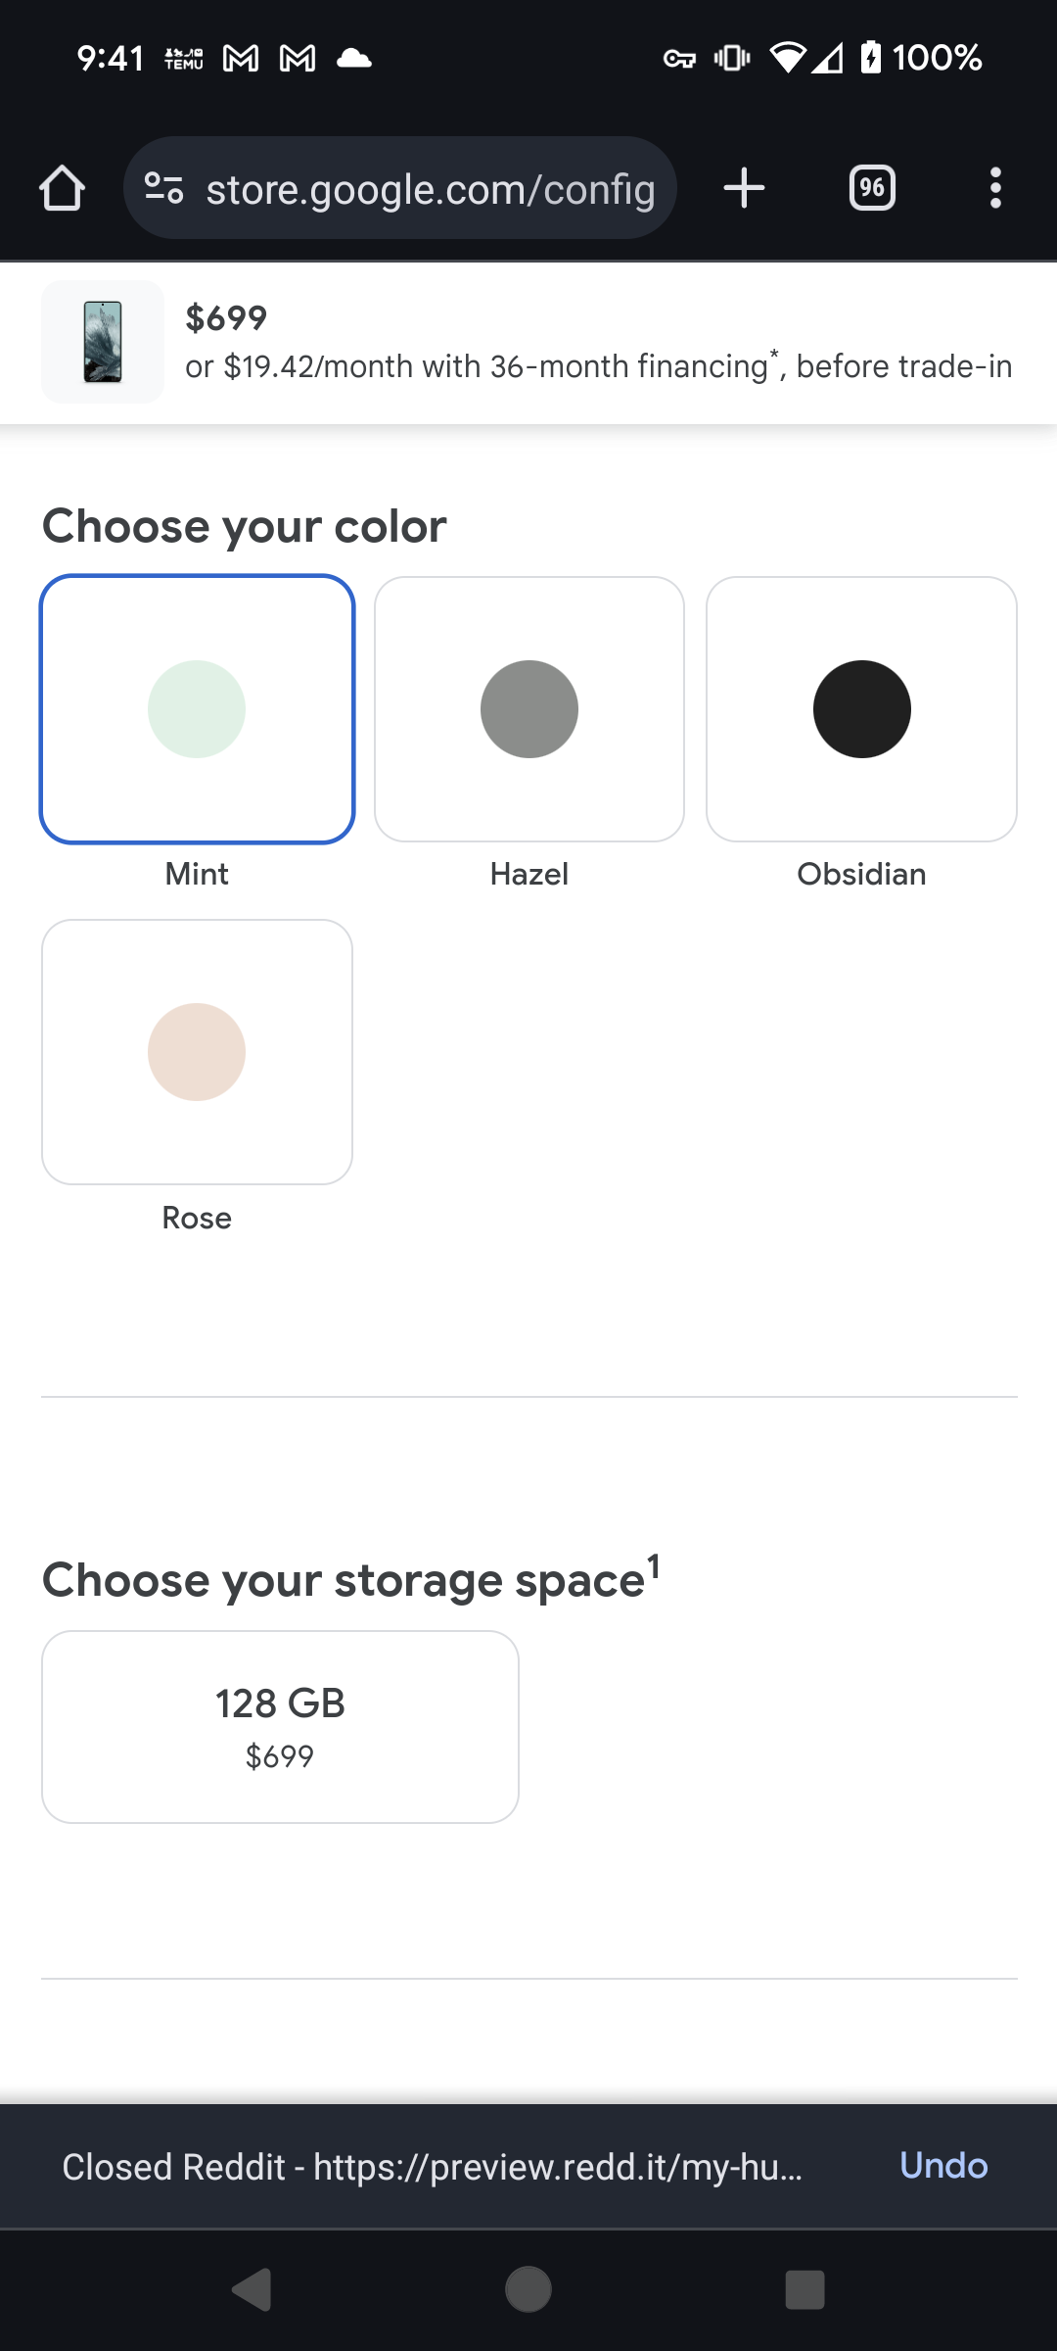Image resolution: width=1057 pixels, height=2351 pixels.
Task: Open site info icon in address bar
Action: click(x=163, y=188)
